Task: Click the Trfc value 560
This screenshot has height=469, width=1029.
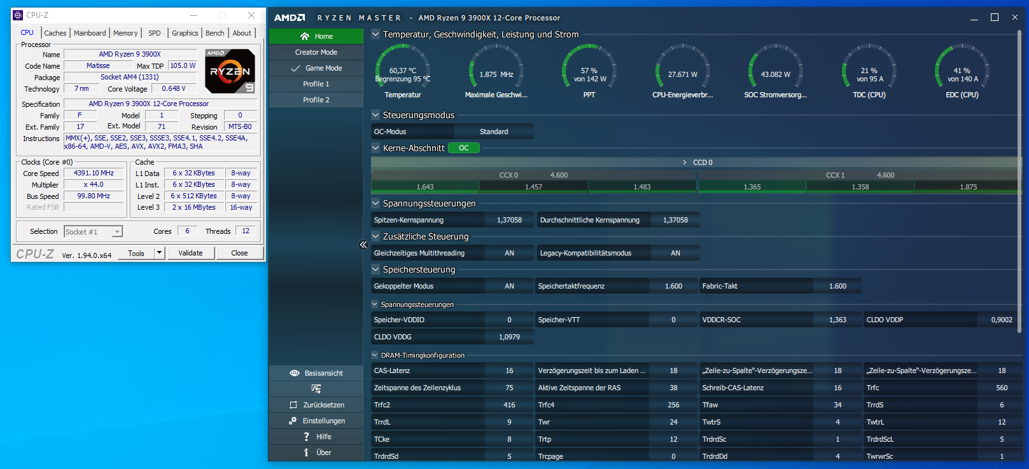Action: point(1002,388)
